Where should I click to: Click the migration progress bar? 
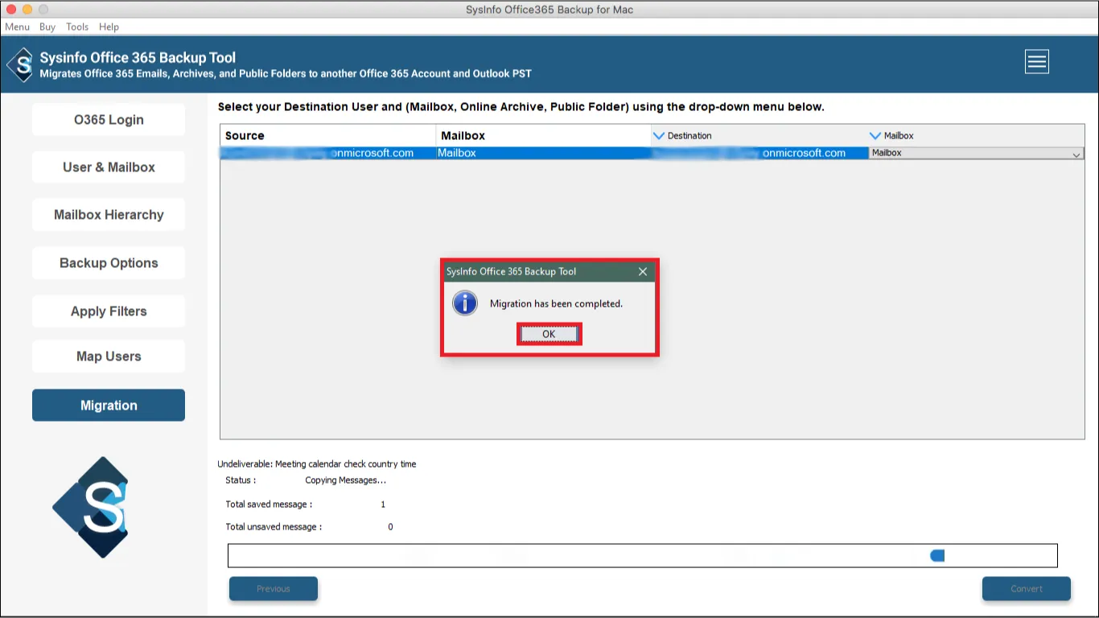pyautogui.click(x=643, y=556)
